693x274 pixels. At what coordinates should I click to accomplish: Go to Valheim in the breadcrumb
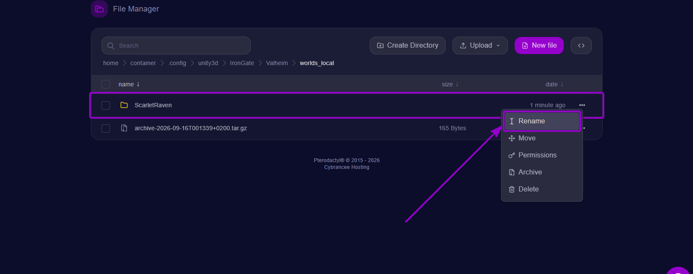277,63
